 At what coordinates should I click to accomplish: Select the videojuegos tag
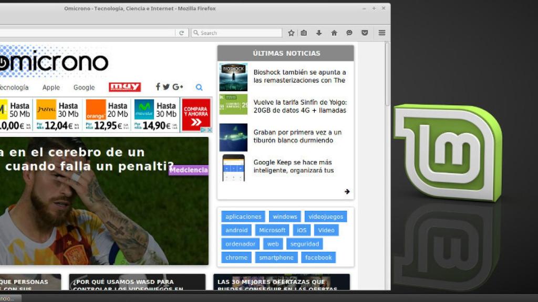coord(326,216)
